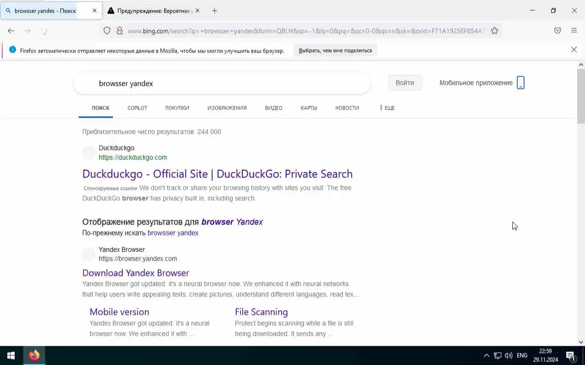The image size is (585, 365).
Task: Click 'Выбрать, чем мне поделиться' button
Action: tap(335, 50)
